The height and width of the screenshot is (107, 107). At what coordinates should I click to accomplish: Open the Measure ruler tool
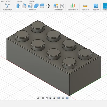pos(85,6)
